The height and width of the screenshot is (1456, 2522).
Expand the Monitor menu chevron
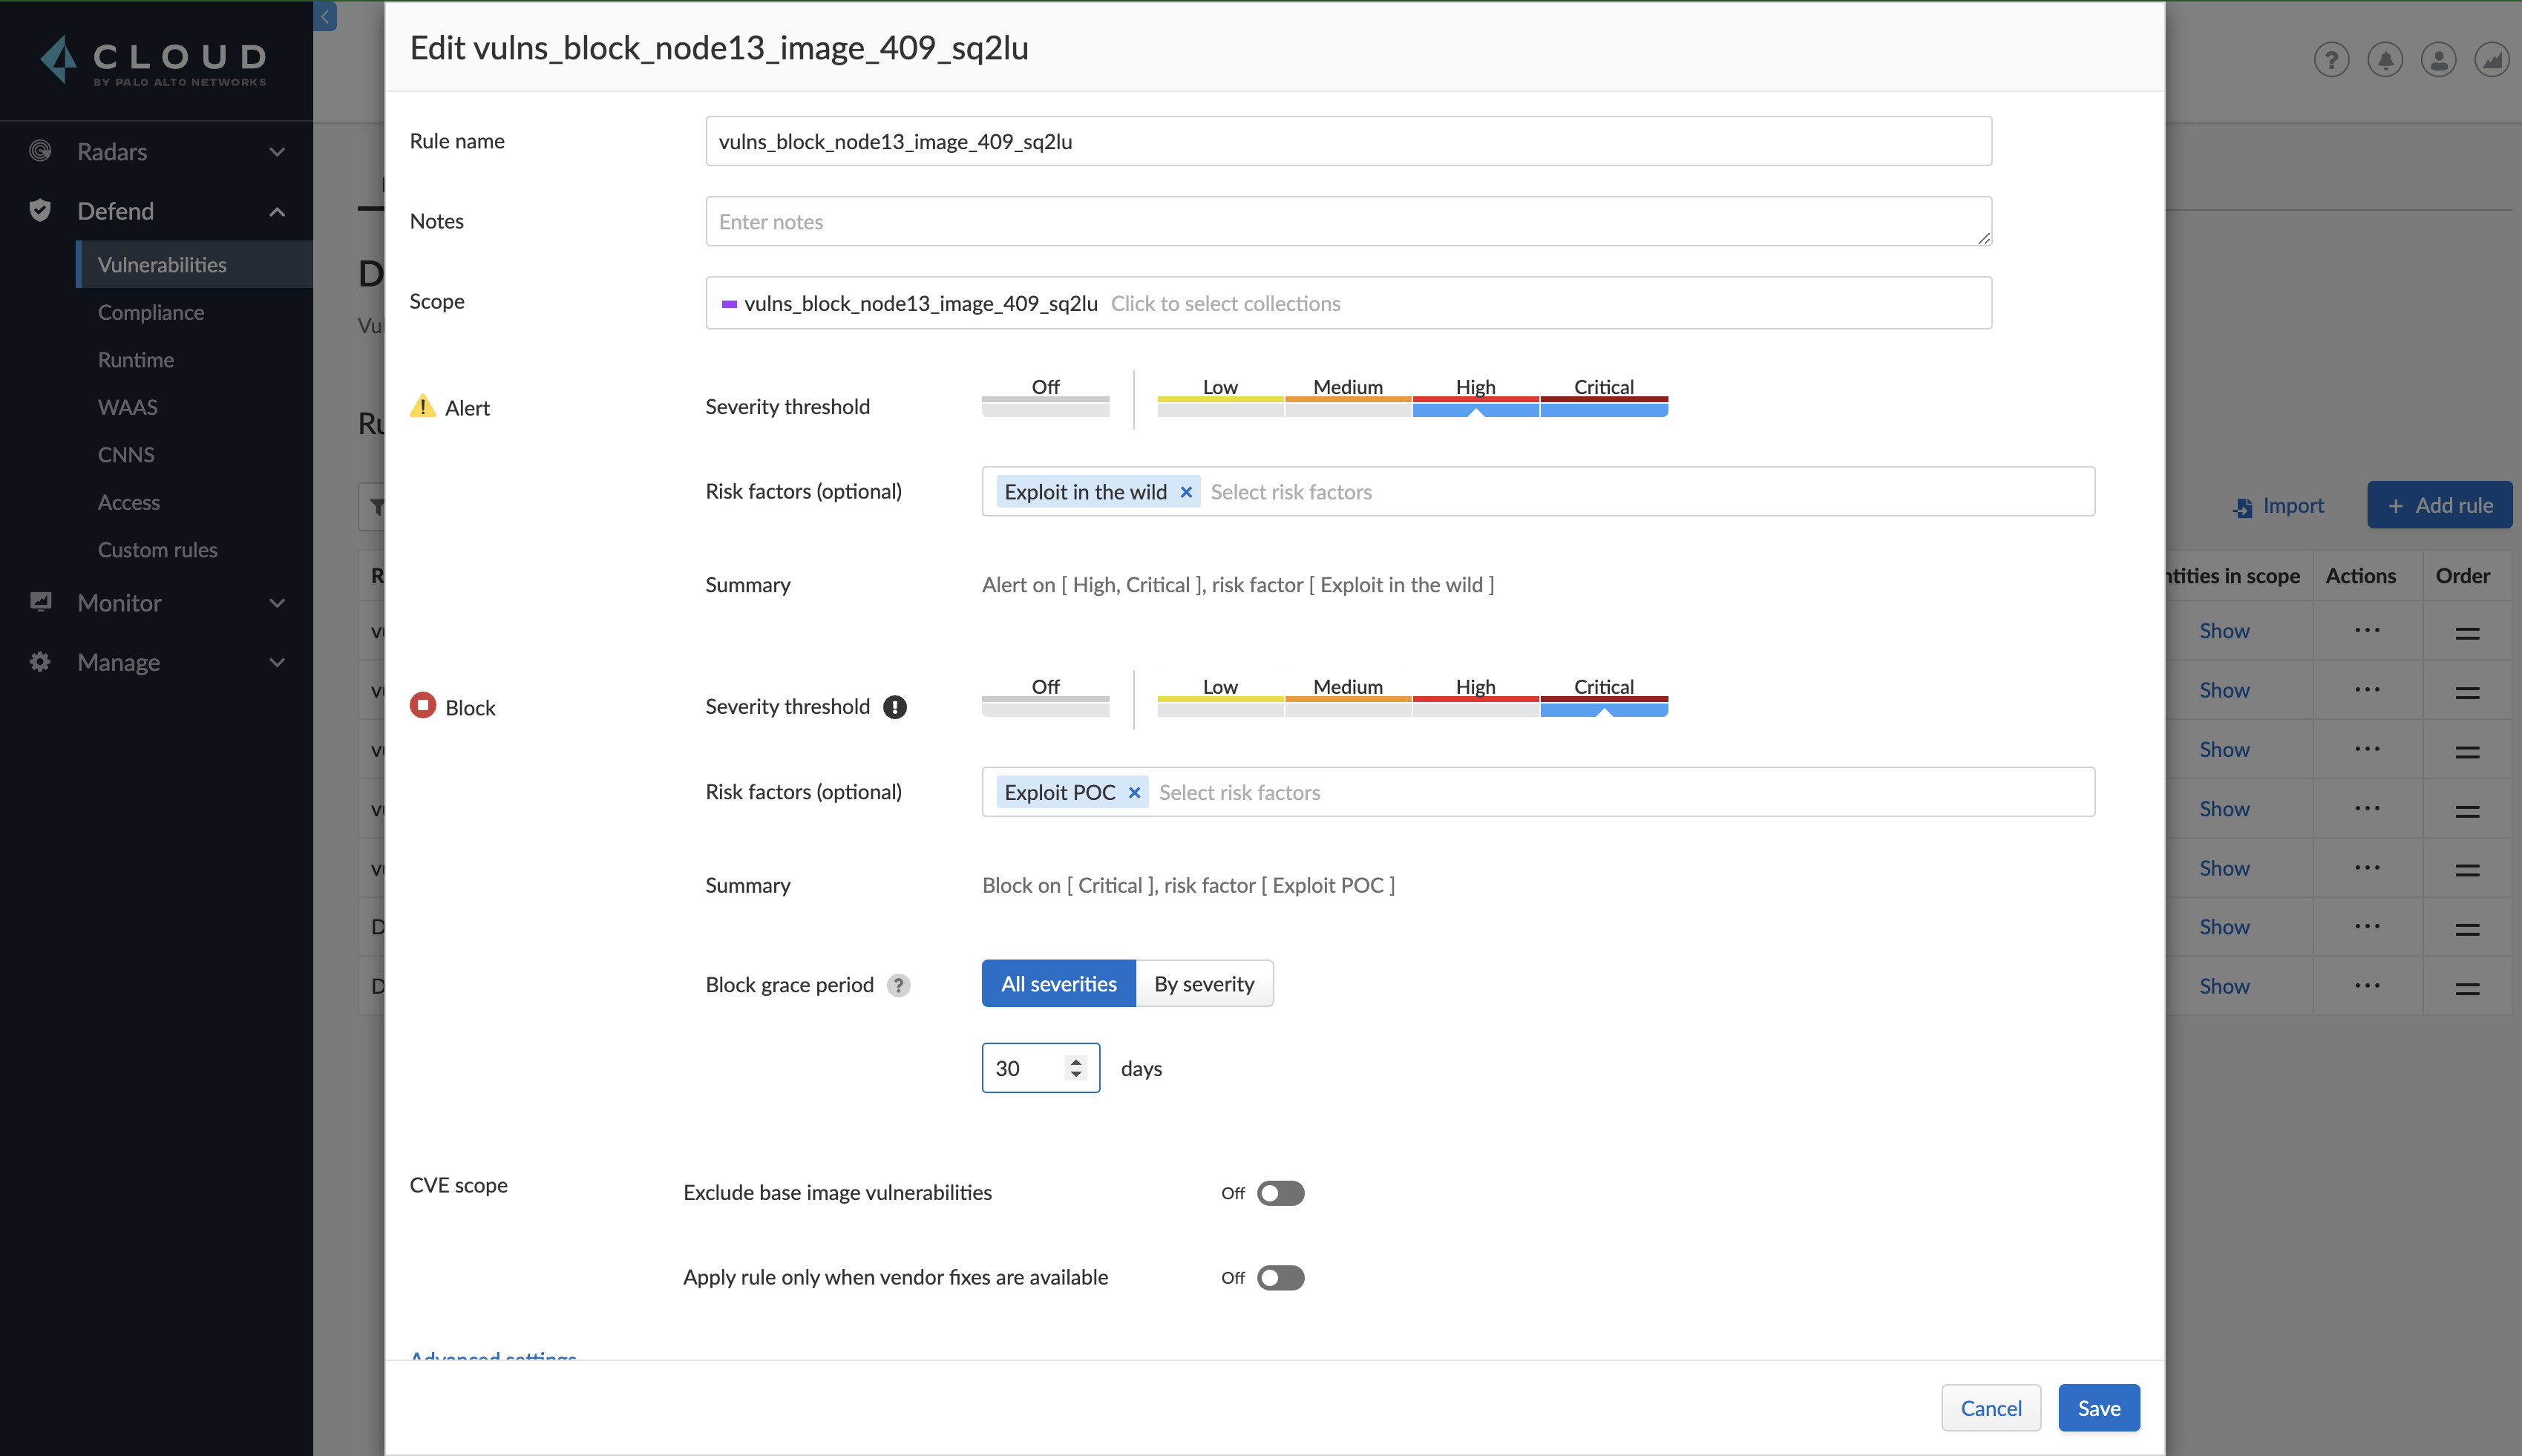[277, 603]
